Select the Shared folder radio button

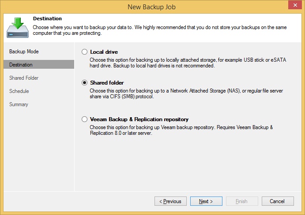(x=84, y=83)
